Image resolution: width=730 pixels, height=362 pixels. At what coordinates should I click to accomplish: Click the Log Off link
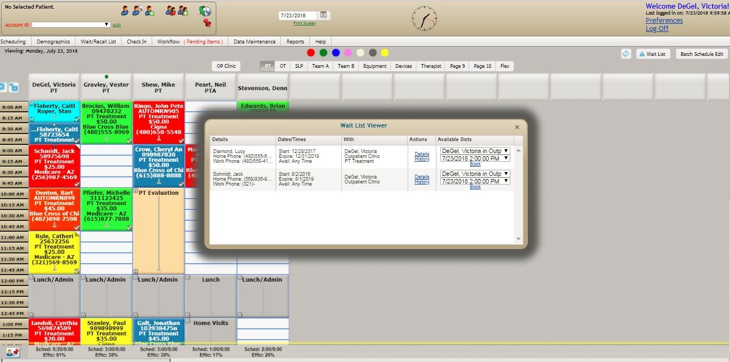point(657,29)
